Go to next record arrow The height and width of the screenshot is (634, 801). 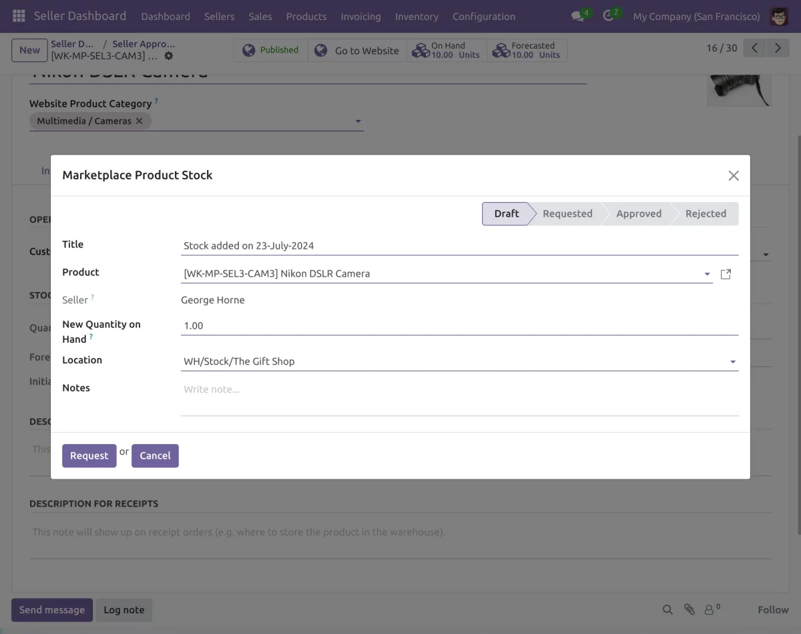pos(778,48)
